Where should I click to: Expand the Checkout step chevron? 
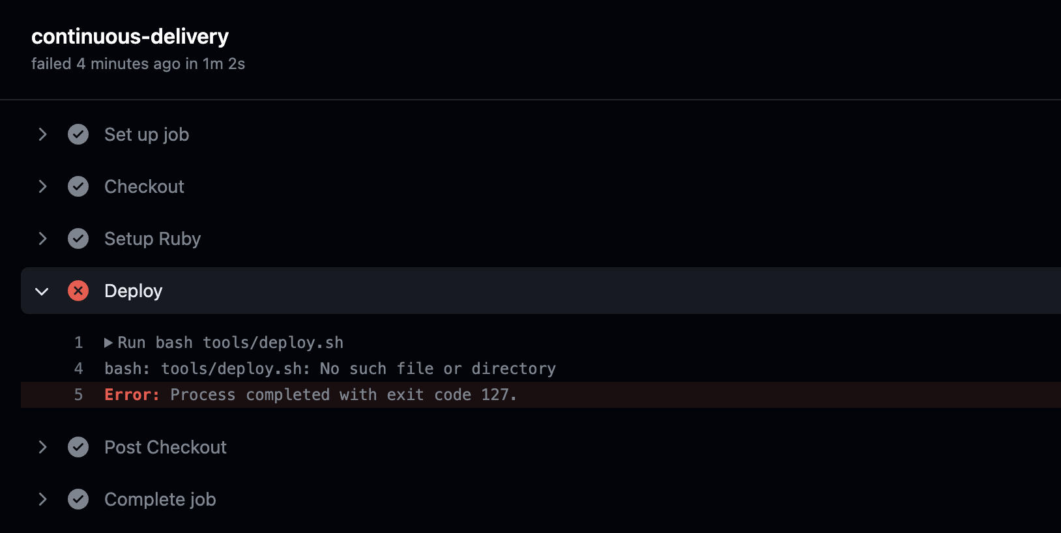click(x=42, y=186)
